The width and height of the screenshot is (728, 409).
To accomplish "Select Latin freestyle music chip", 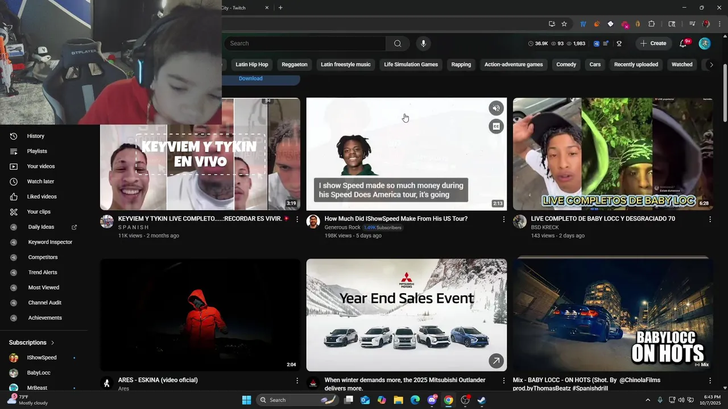I will tap(346, 65).
